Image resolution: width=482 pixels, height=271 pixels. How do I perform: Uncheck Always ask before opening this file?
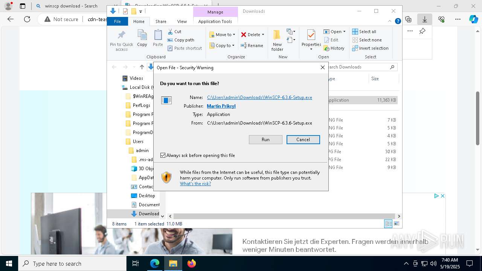pyautogui.click(x=163, y=155)
